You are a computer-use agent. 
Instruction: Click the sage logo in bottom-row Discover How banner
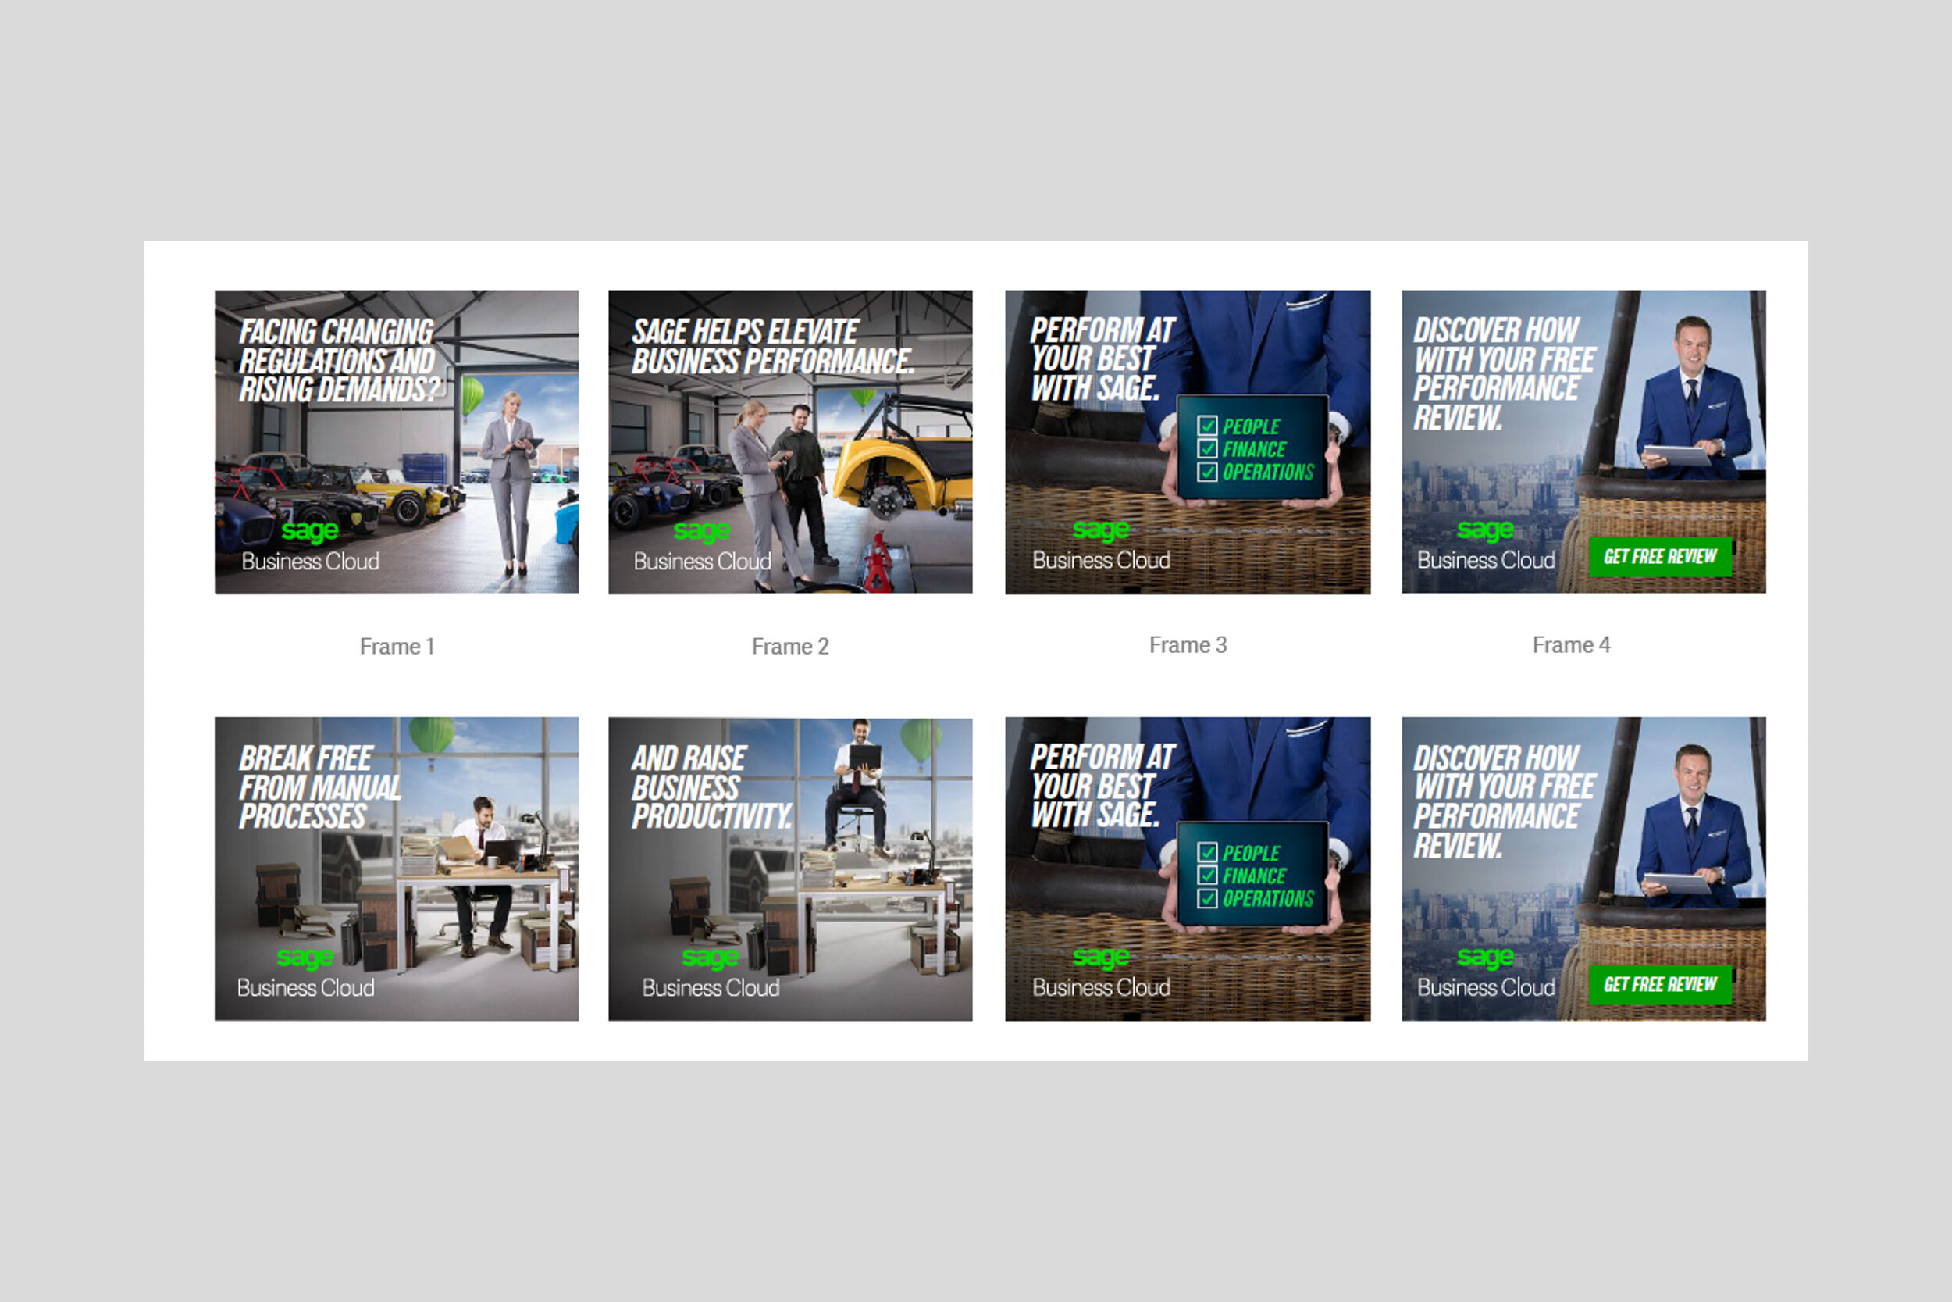click(x=1486, y=958)
